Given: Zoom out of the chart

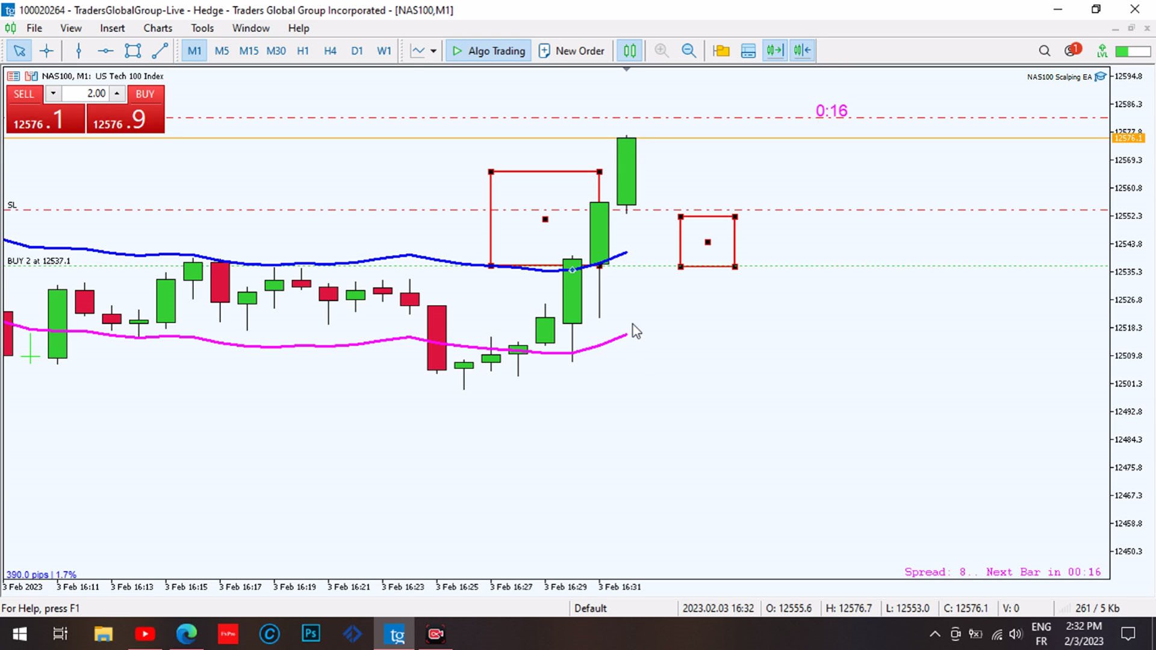Looking at the screenshot, I should pyautogui.click(x=689, y=51).
